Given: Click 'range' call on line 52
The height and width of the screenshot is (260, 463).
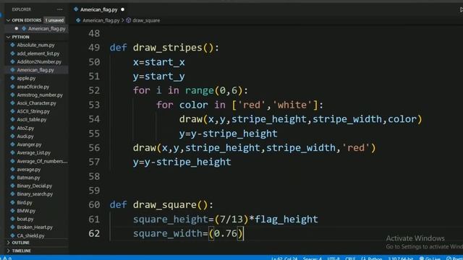Looking at the screenshot, I should point(200,90).
